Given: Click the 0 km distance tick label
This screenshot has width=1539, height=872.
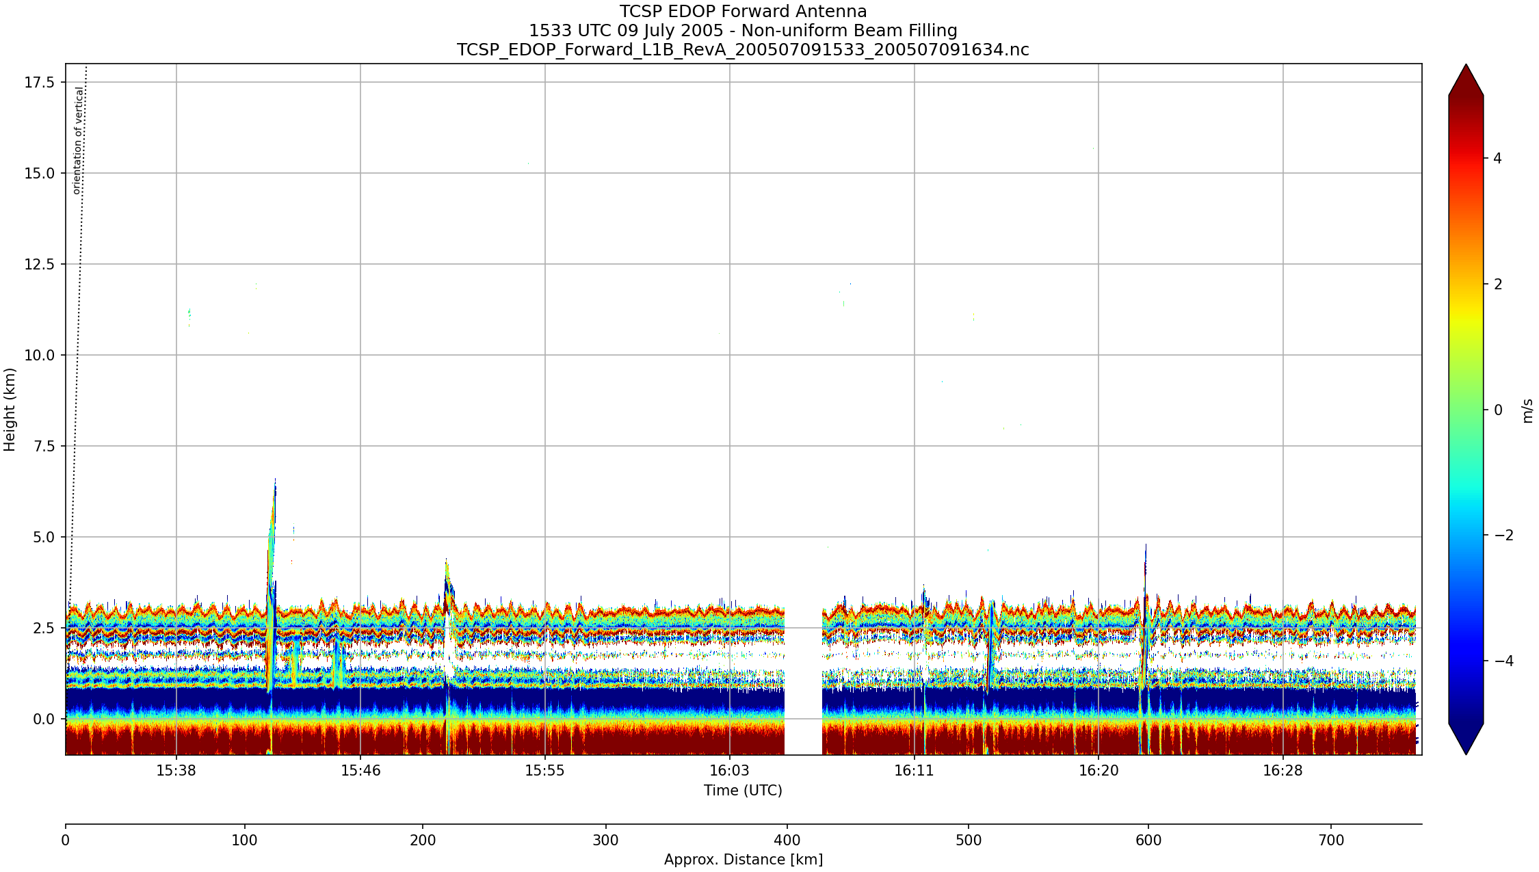Looking at the screenshot, I should click(66, 841).
